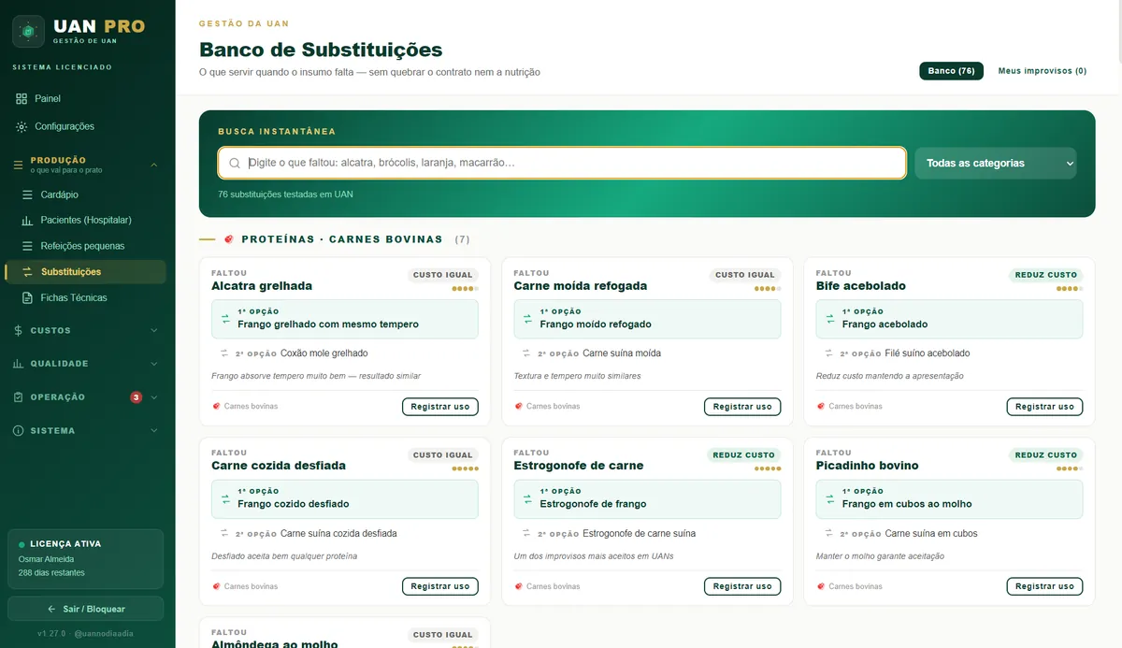
Task: Register use for Bife acebolado
Action: [1044, 407]
